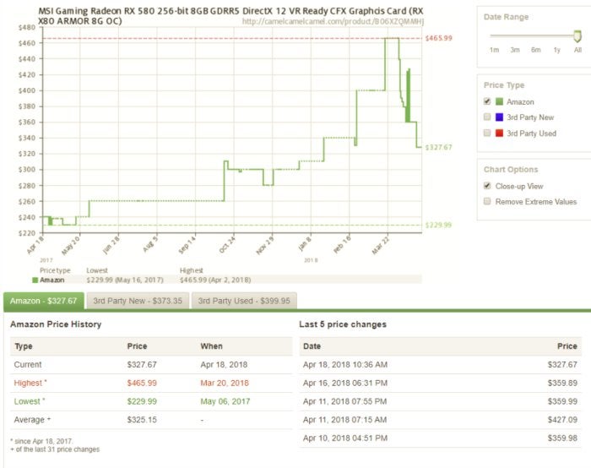Click the lowest date May 06, 2017
Viewport: 591px width, 468px height.
click(225, 401)
